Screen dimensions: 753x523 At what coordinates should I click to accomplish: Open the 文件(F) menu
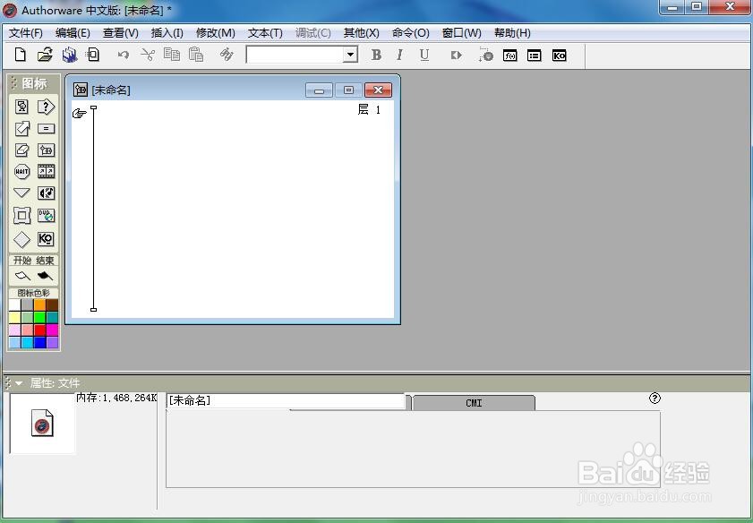(26, 33)
